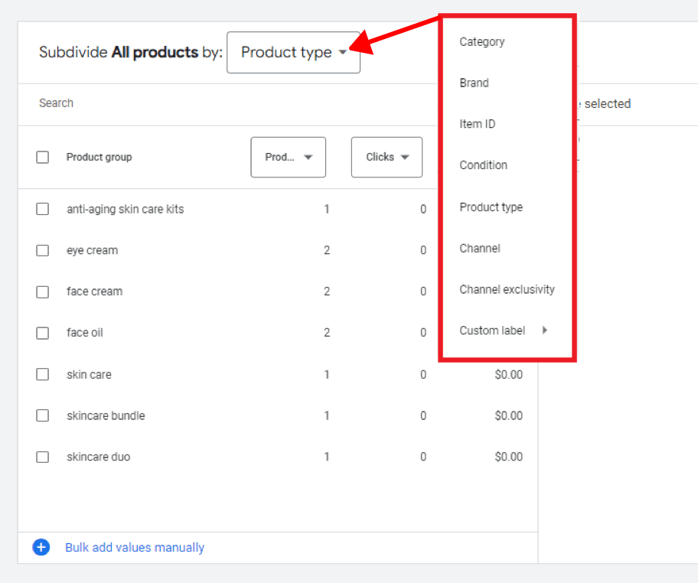Check the anti-aging skin care kits checkbox

coord(42,209)
